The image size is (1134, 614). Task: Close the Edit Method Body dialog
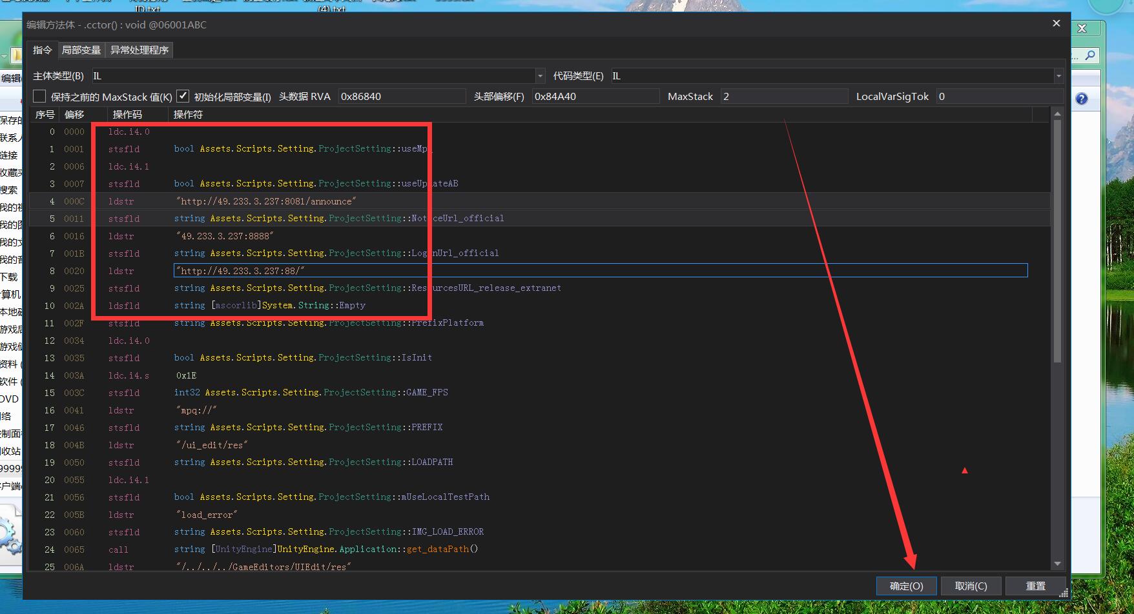(x=1056, y=24)
